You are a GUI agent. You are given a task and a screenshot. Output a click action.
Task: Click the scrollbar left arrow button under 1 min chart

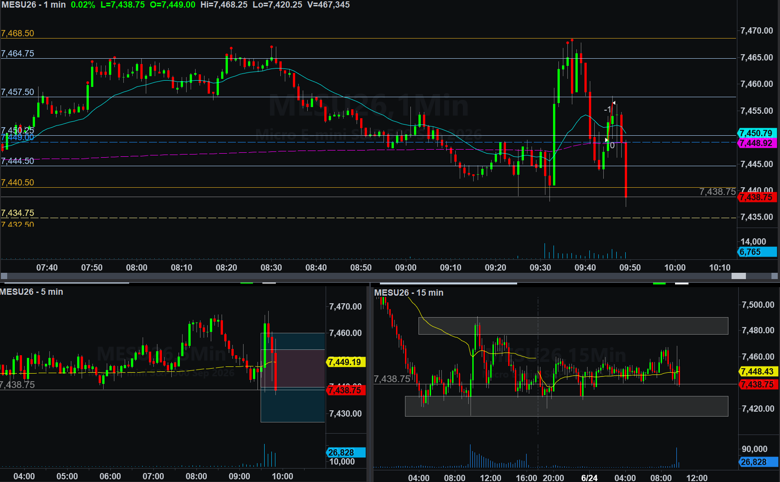4,276
